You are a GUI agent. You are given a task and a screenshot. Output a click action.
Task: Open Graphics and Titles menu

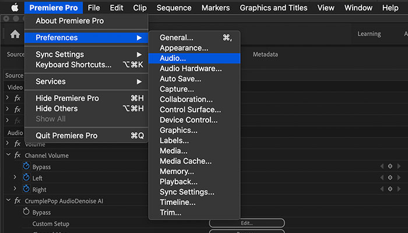273,8
